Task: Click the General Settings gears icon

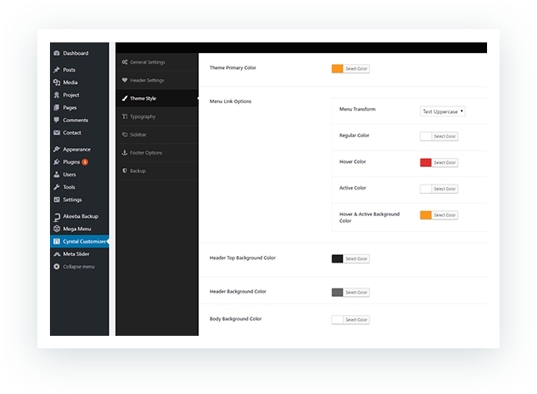Action: tap(125, 62)
